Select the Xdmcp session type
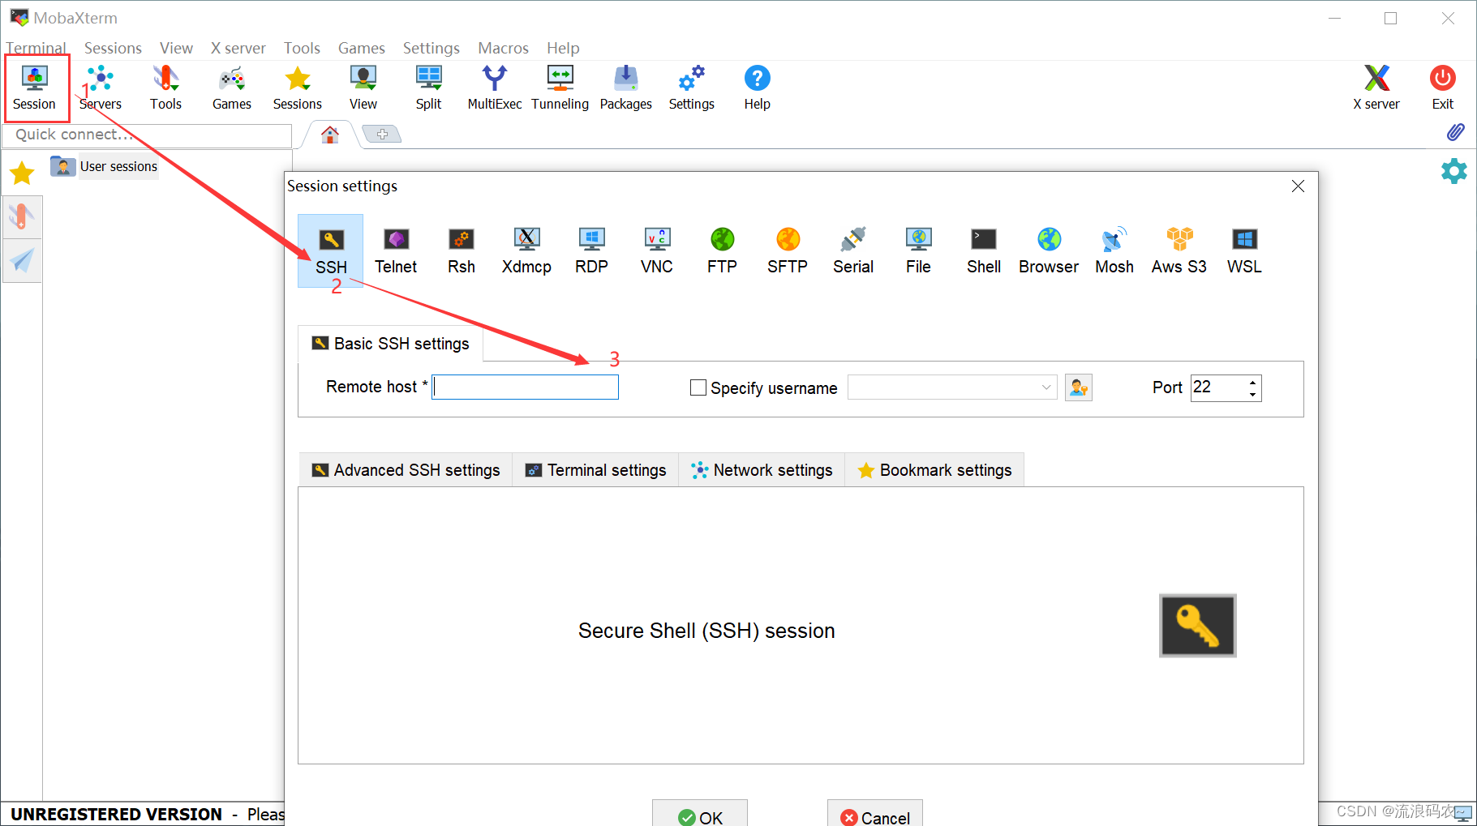Screen dimensions: 1477x826 (526, 250)
